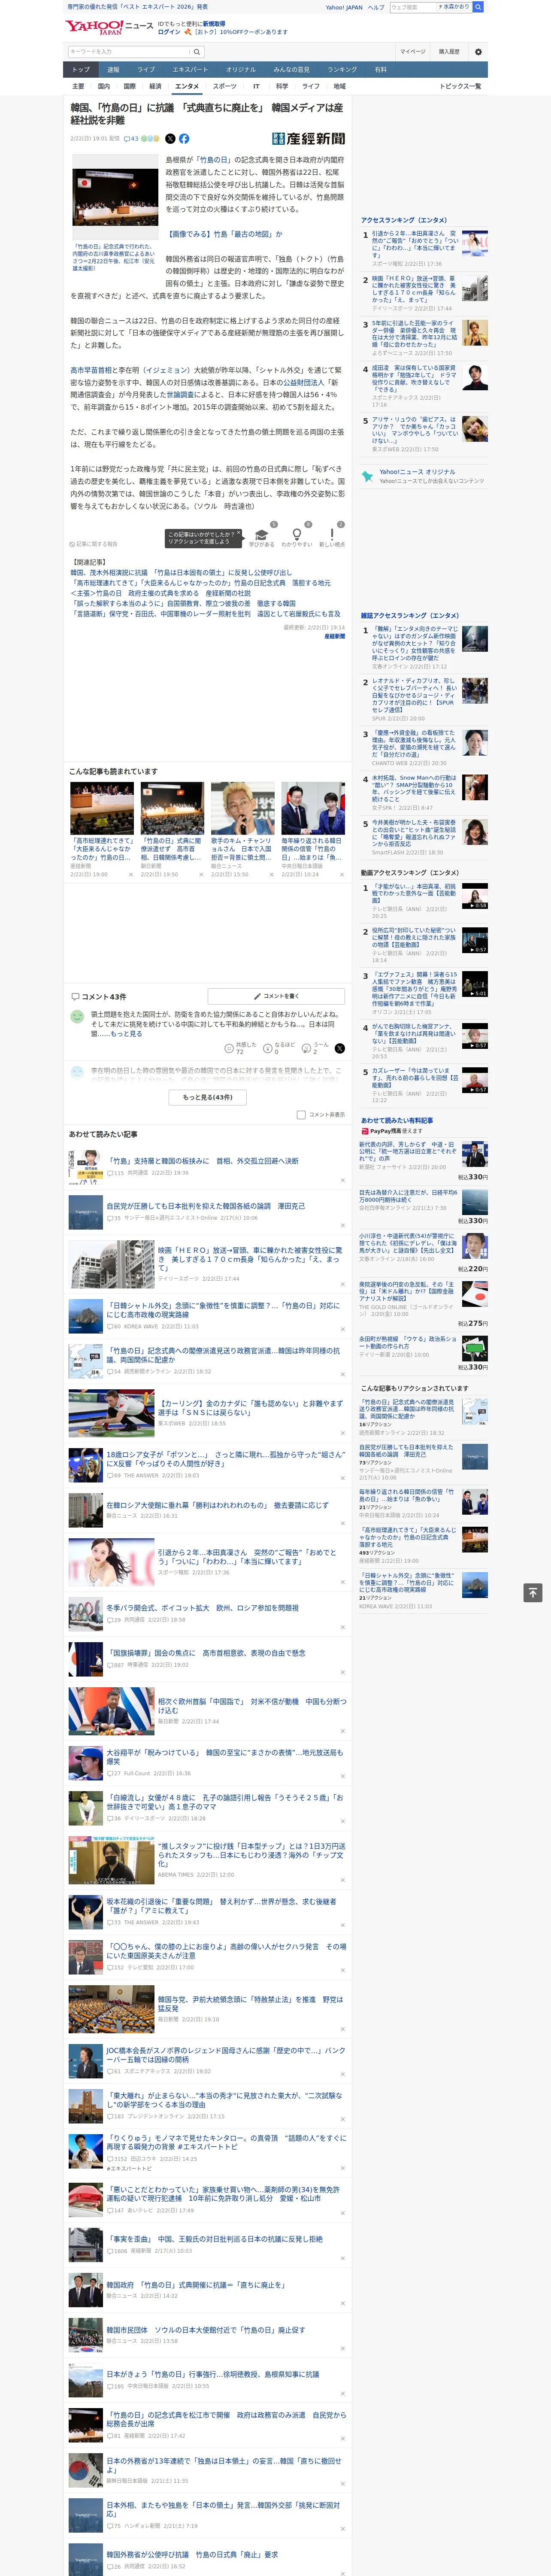Click the scroll-to-top arrow button
The width and height of the screenshot is (551, 2576).
[533, 1593]
